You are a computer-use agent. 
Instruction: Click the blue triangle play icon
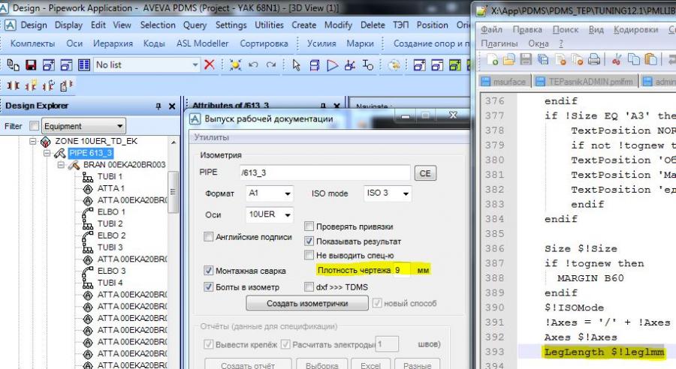[333, 65]
